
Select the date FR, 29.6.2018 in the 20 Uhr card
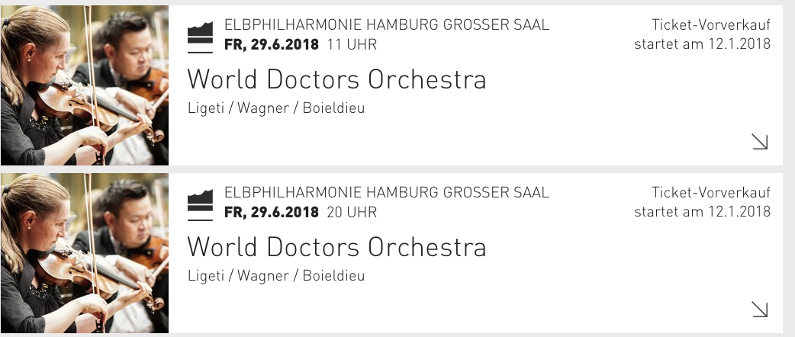[x=272, y=212]
